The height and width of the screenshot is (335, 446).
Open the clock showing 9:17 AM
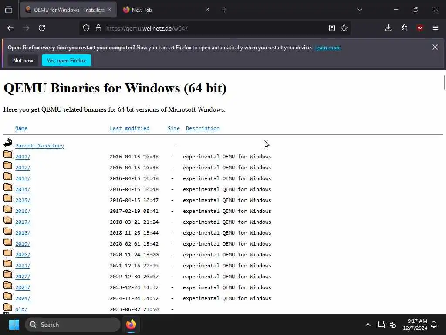click(x=415, y=325)
